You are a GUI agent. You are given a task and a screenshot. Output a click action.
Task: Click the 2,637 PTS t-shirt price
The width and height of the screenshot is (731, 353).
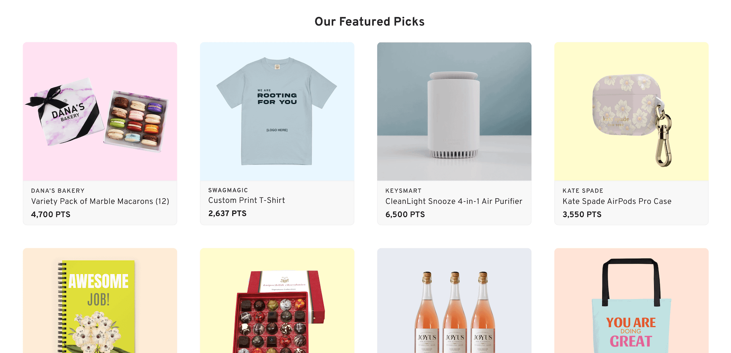coord(227,213)
